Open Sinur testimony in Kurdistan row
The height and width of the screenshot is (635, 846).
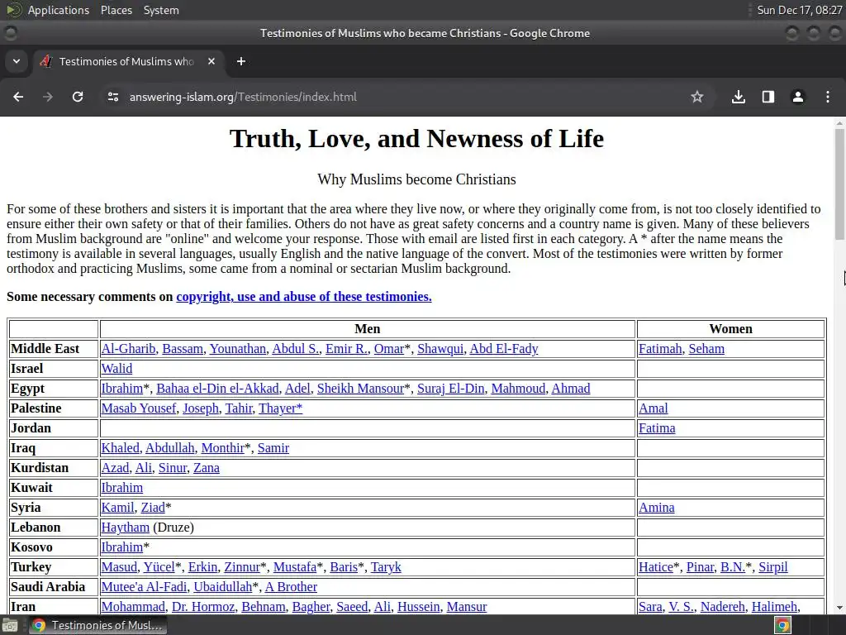point(173,468)
